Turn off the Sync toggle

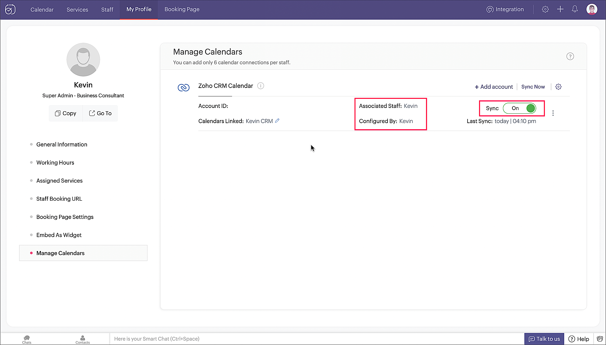(x=519, y=109)
